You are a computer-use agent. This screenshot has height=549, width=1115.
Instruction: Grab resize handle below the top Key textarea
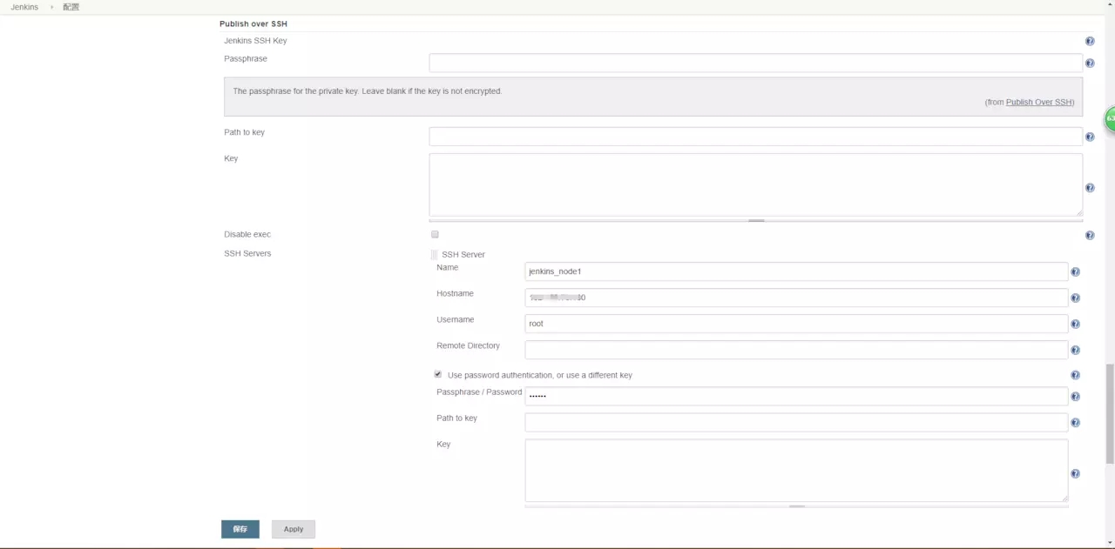tap(756, 220)
